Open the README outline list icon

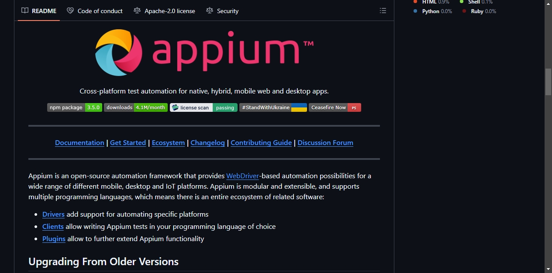[x=383, y=10]
